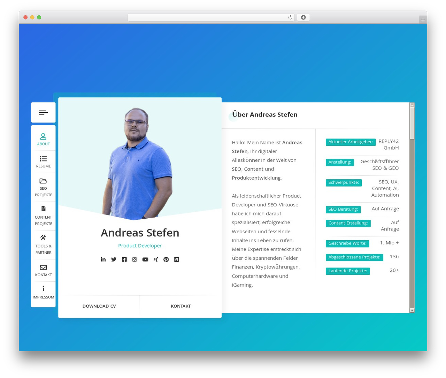The image size is (446, 378).
Task: Click the Anstellung label
Action: point(340,162)
